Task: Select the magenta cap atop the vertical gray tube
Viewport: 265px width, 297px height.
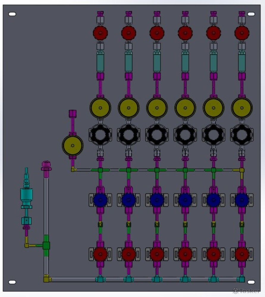Action: pyautogui.click(x=46, y=167)
